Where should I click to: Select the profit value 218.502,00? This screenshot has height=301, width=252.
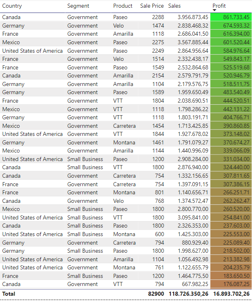click(236, 251)
